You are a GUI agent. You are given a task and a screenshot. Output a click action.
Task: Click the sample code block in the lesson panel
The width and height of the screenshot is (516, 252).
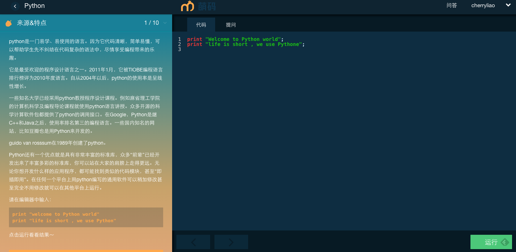(86, 217)
